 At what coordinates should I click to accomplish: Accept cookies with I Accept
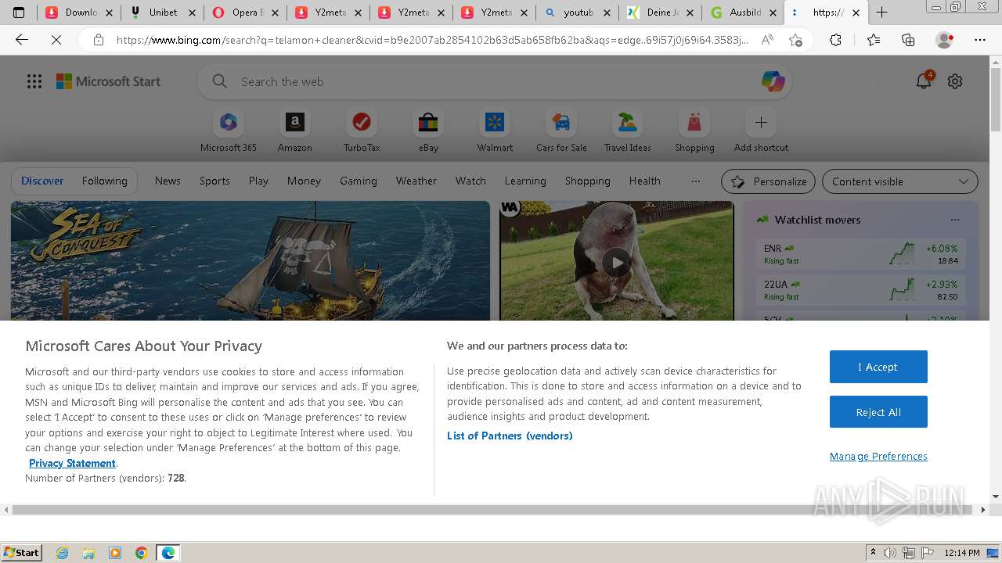pyautogui.click(x=878, y=367)
